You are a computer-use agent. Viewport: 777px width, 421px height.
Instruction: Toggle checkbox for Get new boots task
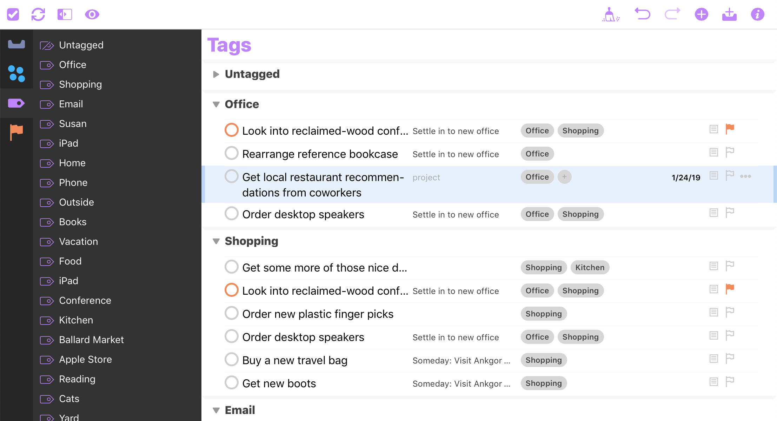tap(232, 384)
